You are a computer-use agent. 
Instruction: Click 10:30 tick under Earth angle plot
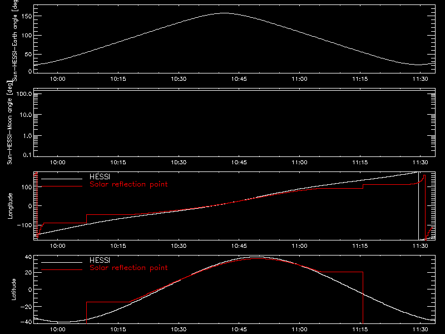179,78
